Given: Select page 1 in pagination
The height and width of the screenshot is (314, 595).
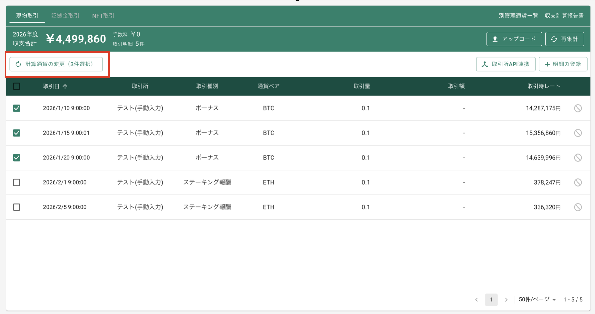Looking at the screenshot, I should point(491,300).
